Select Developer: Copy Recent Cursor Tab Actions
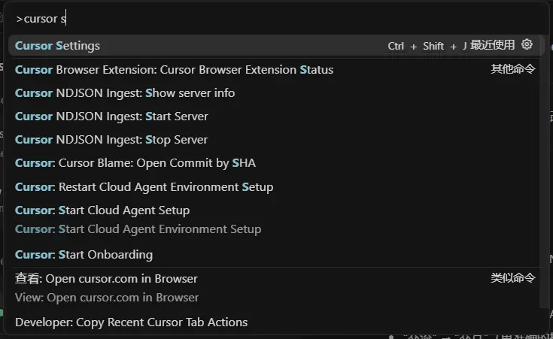This screenshot has width=553, height=339. click(x=276, y=322)
